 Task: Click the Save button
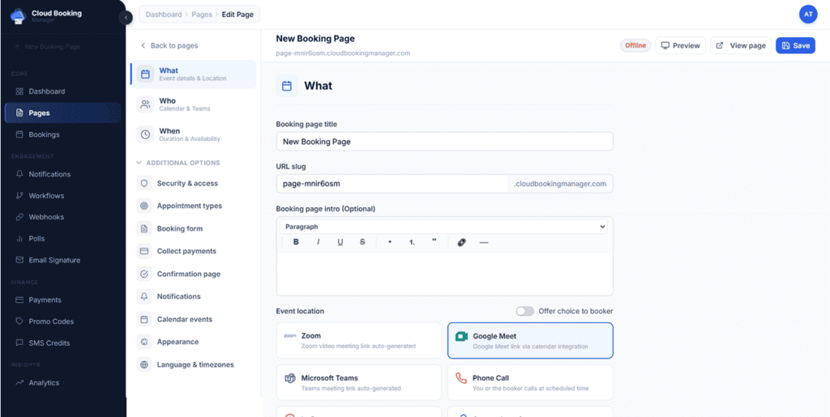click(794, 45)
